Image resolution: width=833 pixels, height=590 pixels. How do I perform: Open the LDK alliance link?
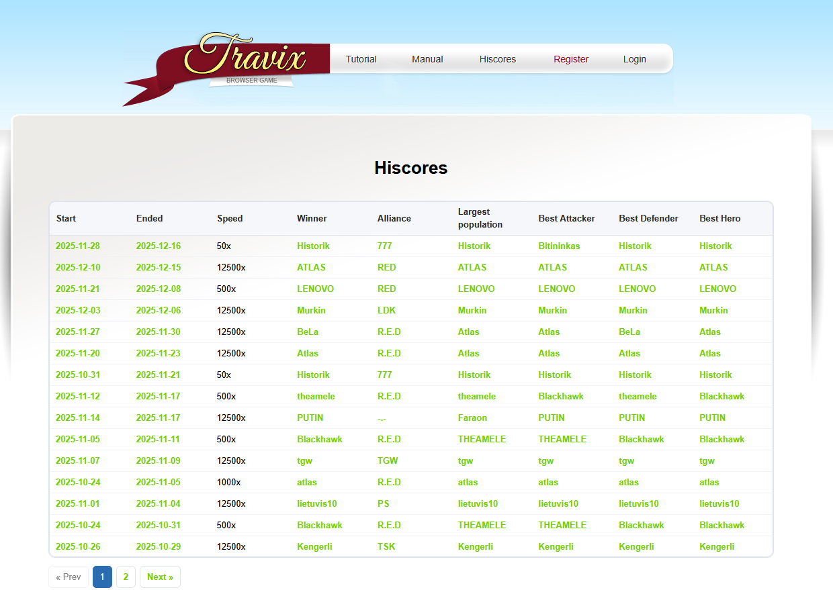click(x=386, y=311)
